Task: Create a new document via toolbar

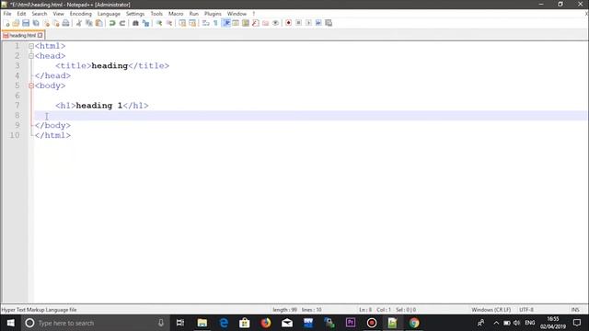Action: click(x=6, y=23)
